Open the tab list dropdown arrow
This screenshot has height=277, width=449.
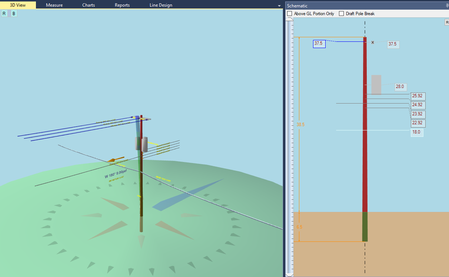(x=279, y=6)
